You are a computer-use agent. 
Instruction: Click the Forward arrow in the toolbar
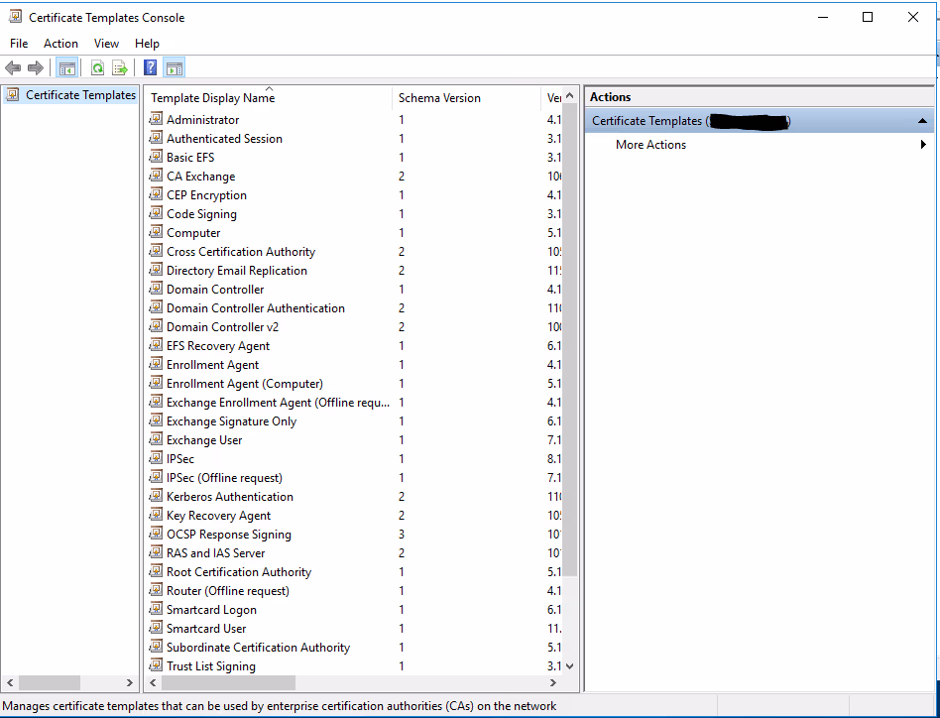(36, 68)
